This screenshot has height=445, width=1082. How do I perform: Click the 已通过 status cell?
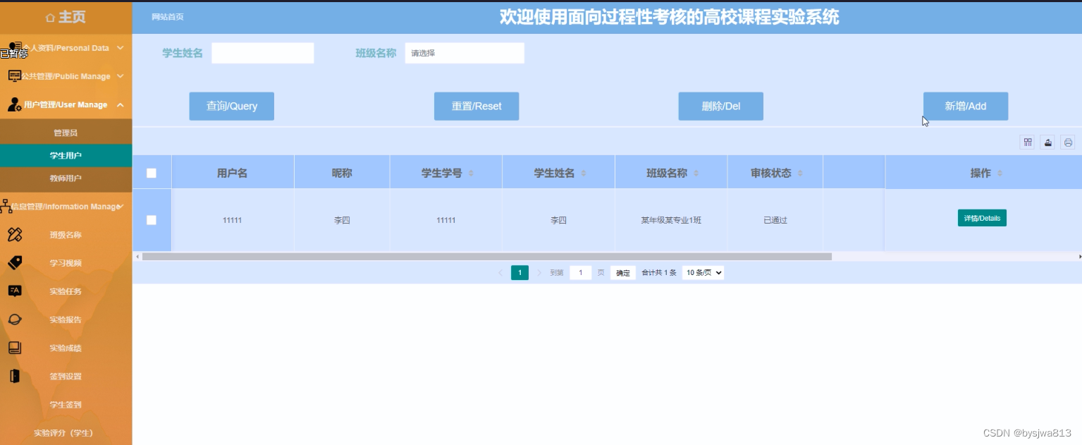click(775, 220)
